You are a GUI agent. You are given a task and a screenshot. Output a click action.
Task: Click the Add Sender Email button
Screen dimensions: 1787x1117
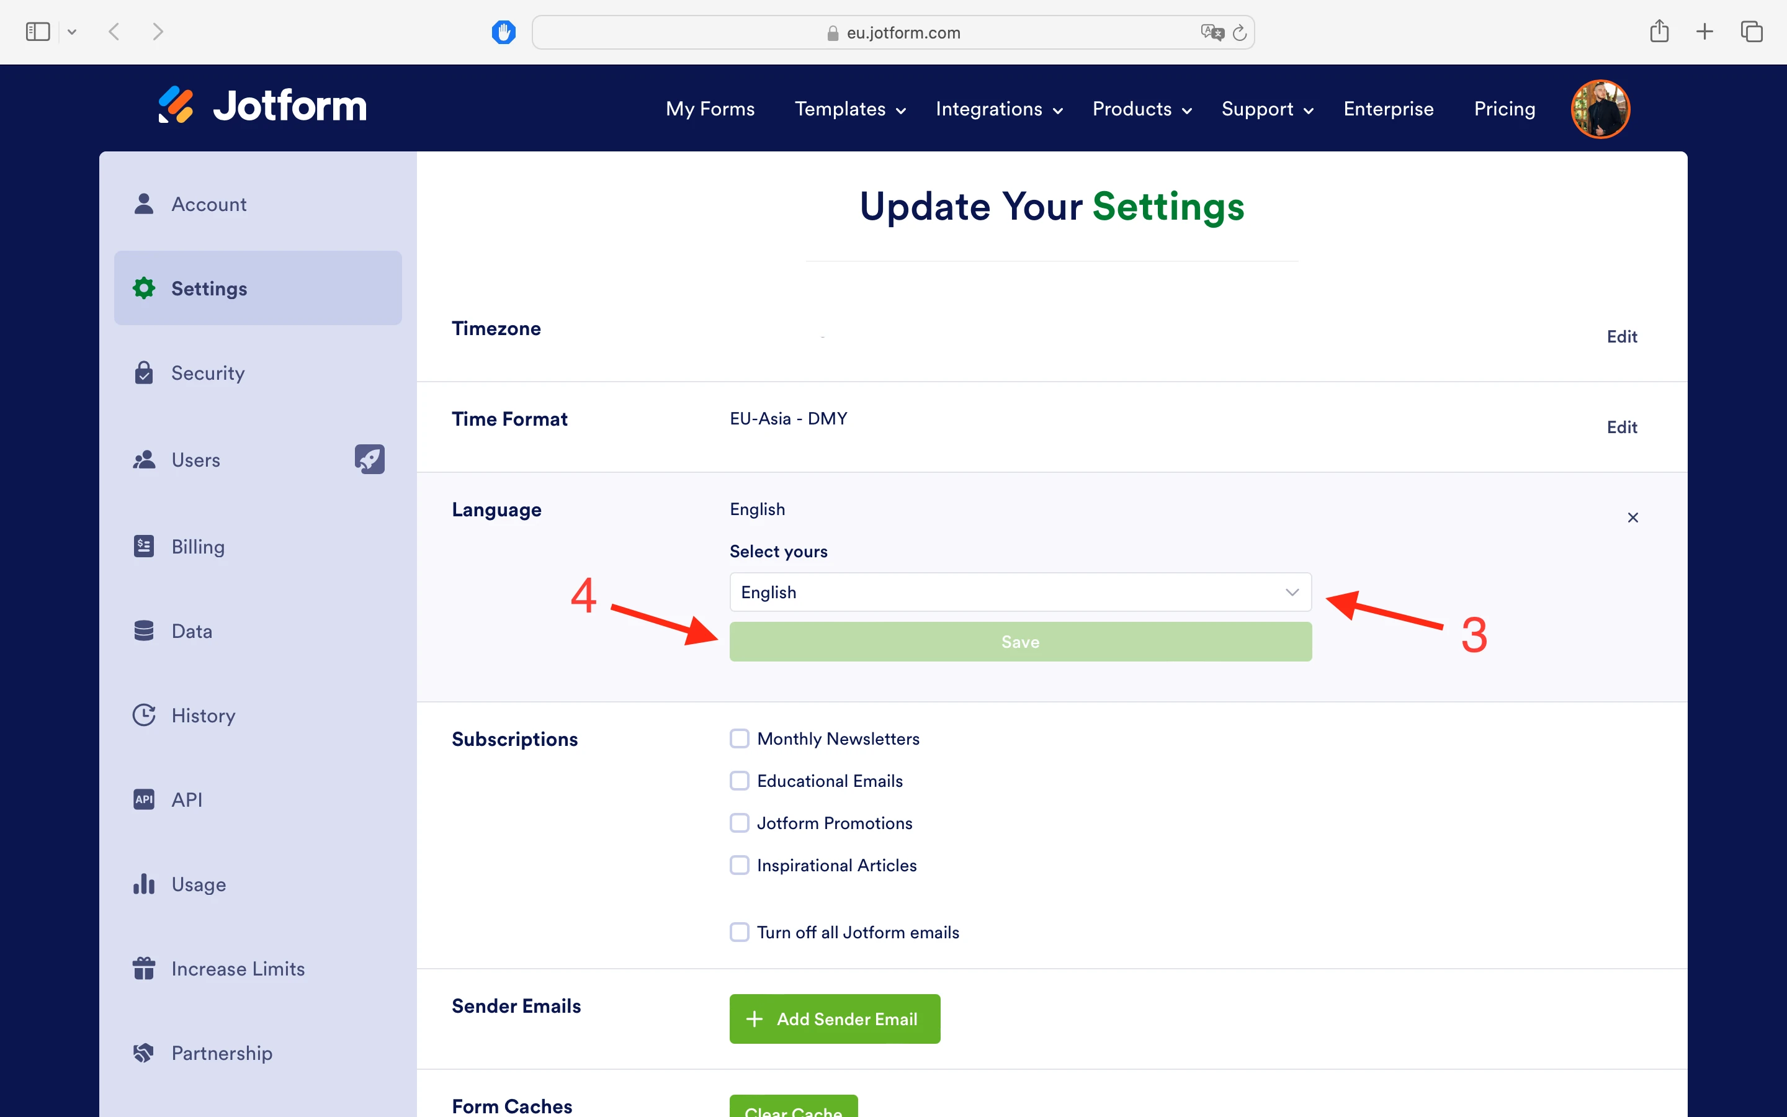(835, 1019)
